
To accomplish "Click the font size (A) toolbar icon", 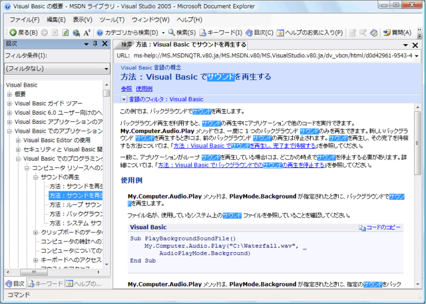I will [x=87, y=33].
